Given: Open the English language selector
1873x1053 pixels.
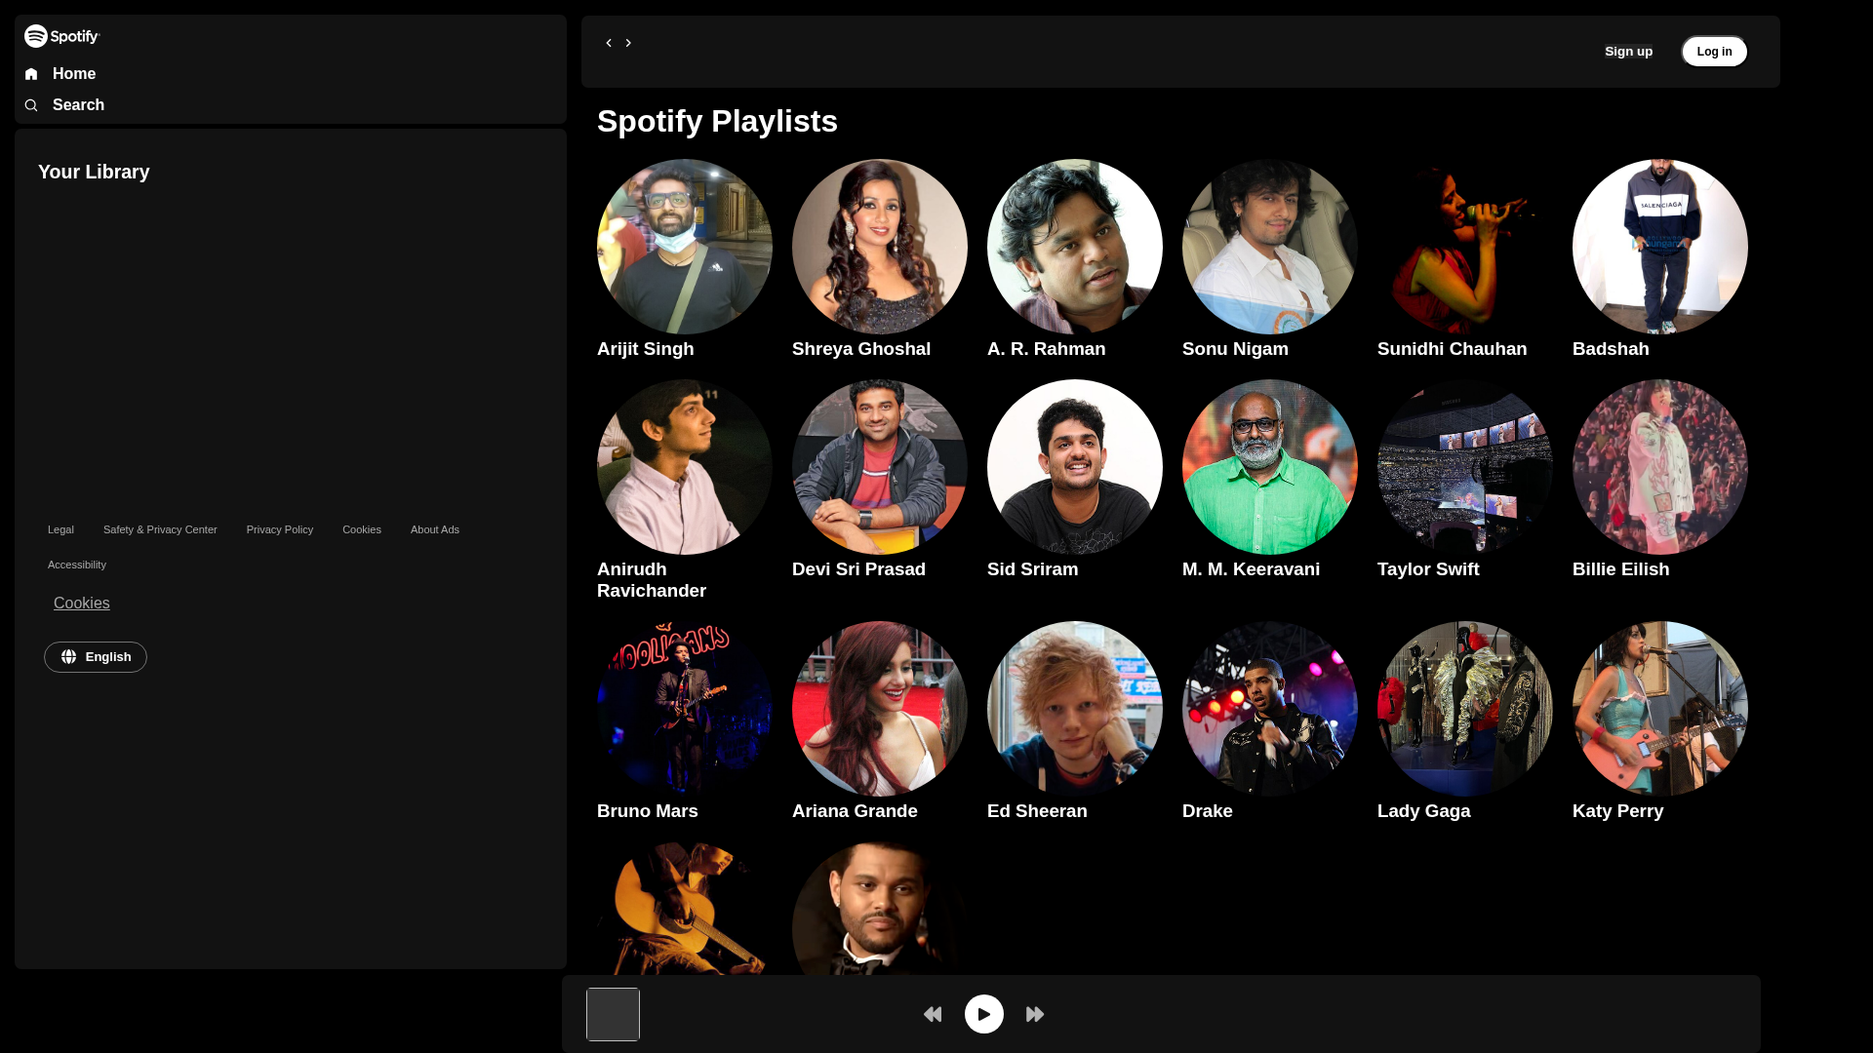Looking at the screenshot, I should coord(96,657).
